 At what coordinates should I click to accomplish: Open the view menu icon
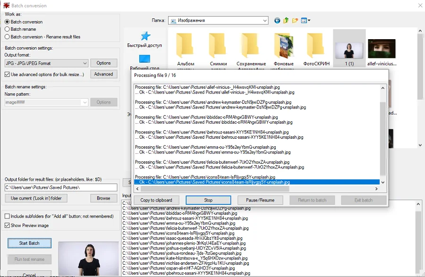pyautogui.click(x=306, y=20)
